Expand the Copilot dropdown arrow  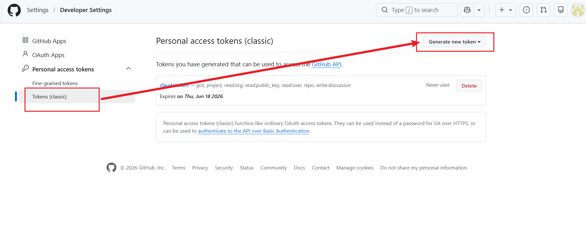coord(479,10)
